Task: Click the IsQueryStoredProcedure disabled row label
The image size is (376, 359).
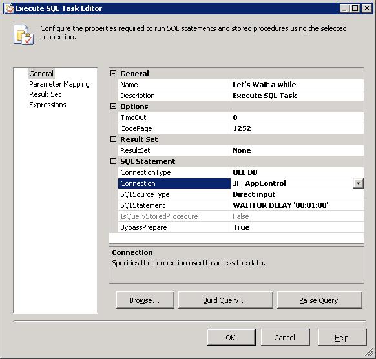Action: (x=174, y=216)
